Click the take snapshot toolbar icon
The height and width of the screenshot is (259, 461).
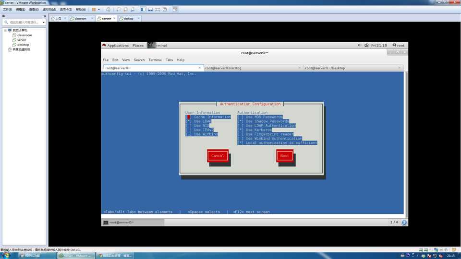tap(119, 10)
